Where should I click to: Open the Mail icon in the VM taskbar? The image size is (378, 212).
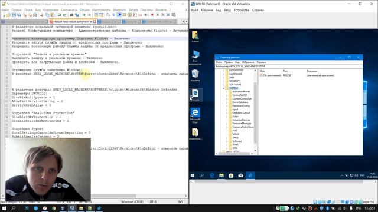pyautogui.click(x=240, y=175)
